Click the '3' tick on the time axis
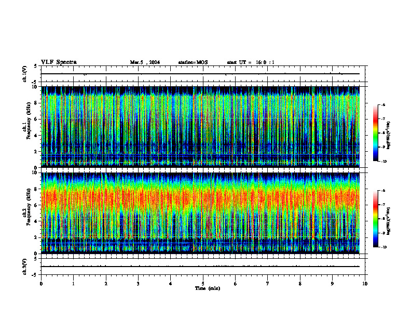411x318 pixels. click(x=138, y=284)
